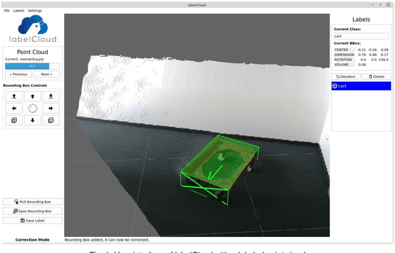
Task: Deselect the current bounding box
Action: pyautogui.click(x=346, y=76)
